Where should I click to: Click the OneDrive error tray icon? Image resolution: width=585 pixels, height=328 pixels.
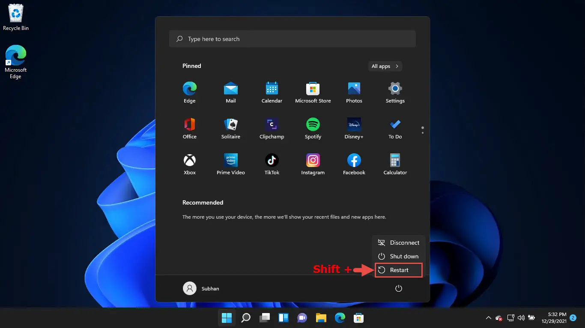tap(499, 318)
